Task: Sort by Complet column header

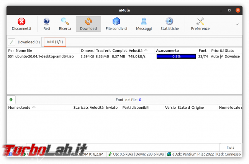Action: coord(120,51)
